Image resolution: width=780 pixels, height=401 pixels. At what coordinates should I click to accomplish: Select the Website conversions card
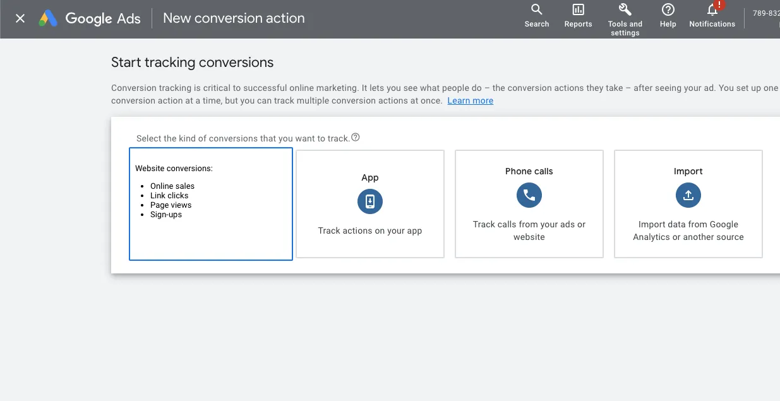pyautogui.click(x=211, y=203)
